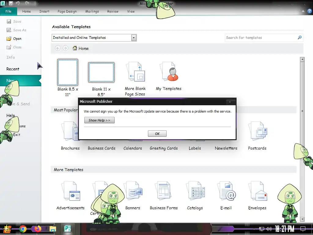Open the Advertisements template category
The image size is (313, 235).
click(71, 191)
